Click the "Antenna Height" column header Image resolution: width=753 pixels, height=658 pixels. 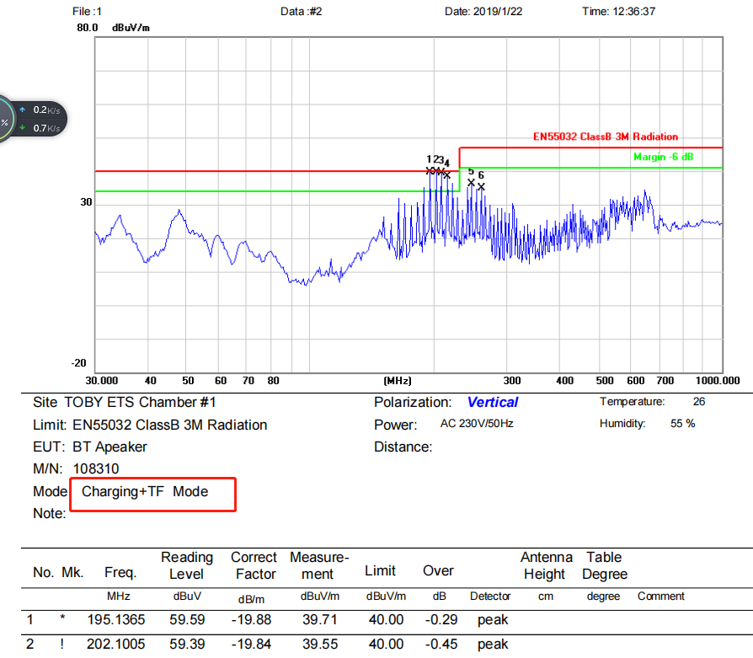547,565
